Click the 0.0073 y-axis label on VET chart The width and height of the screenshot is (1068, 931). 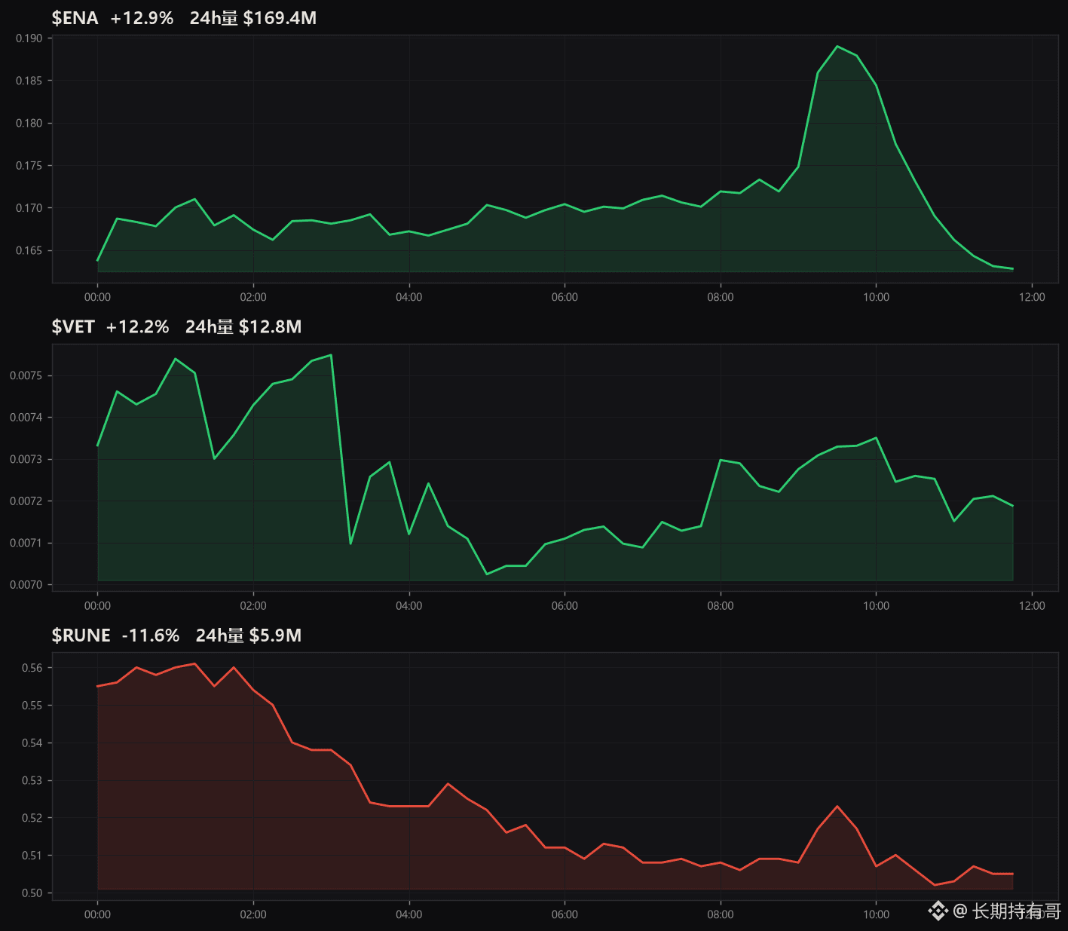pyautogui.click(x=26, y=459)
